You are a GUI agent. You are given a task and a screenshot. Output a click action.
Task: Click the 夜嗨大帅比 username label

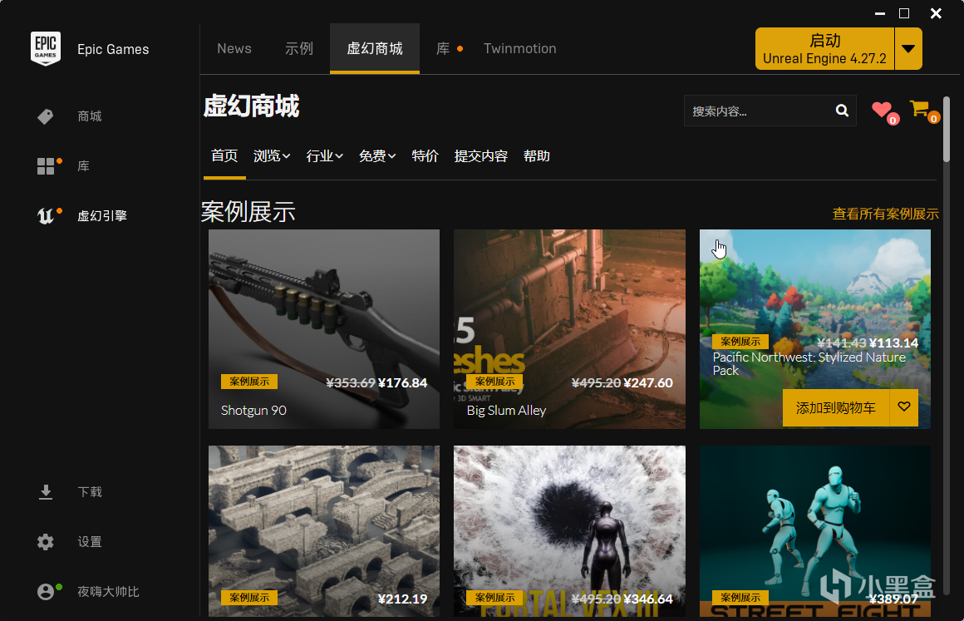pos(108,591)
